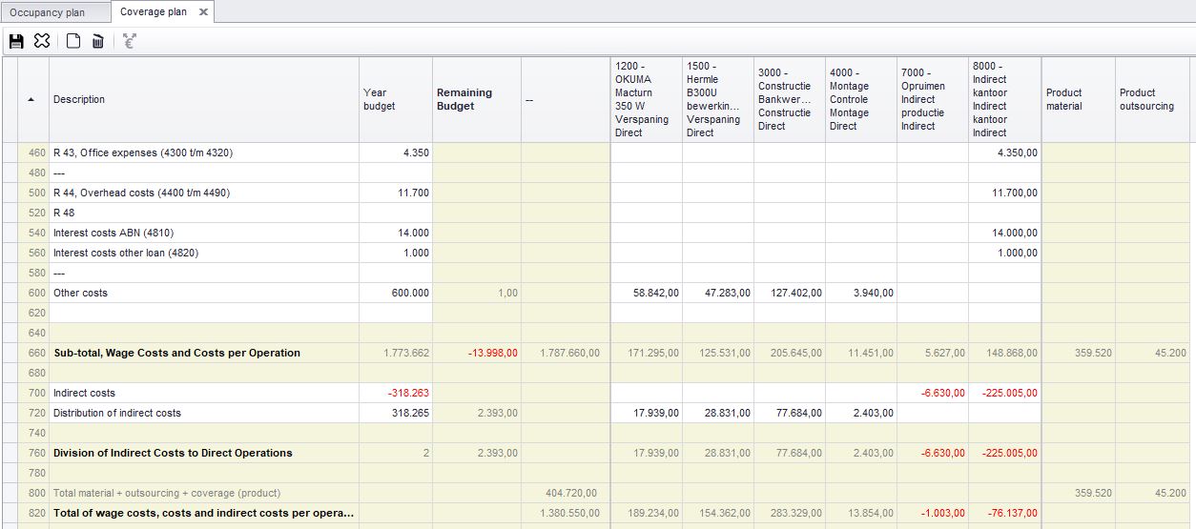The height and width of the screenshot is (529, 1196).
Task: Click the Cancel changes X icon
Action: pyautogui.click(x=42, y=41)
